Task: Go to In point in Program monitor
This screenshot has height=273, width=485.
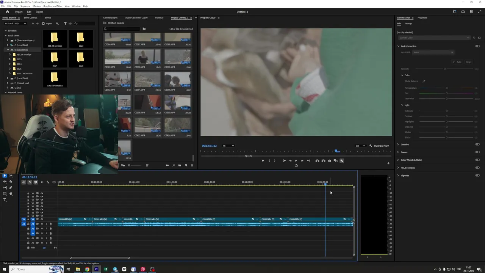Action: tap(284, 161)
